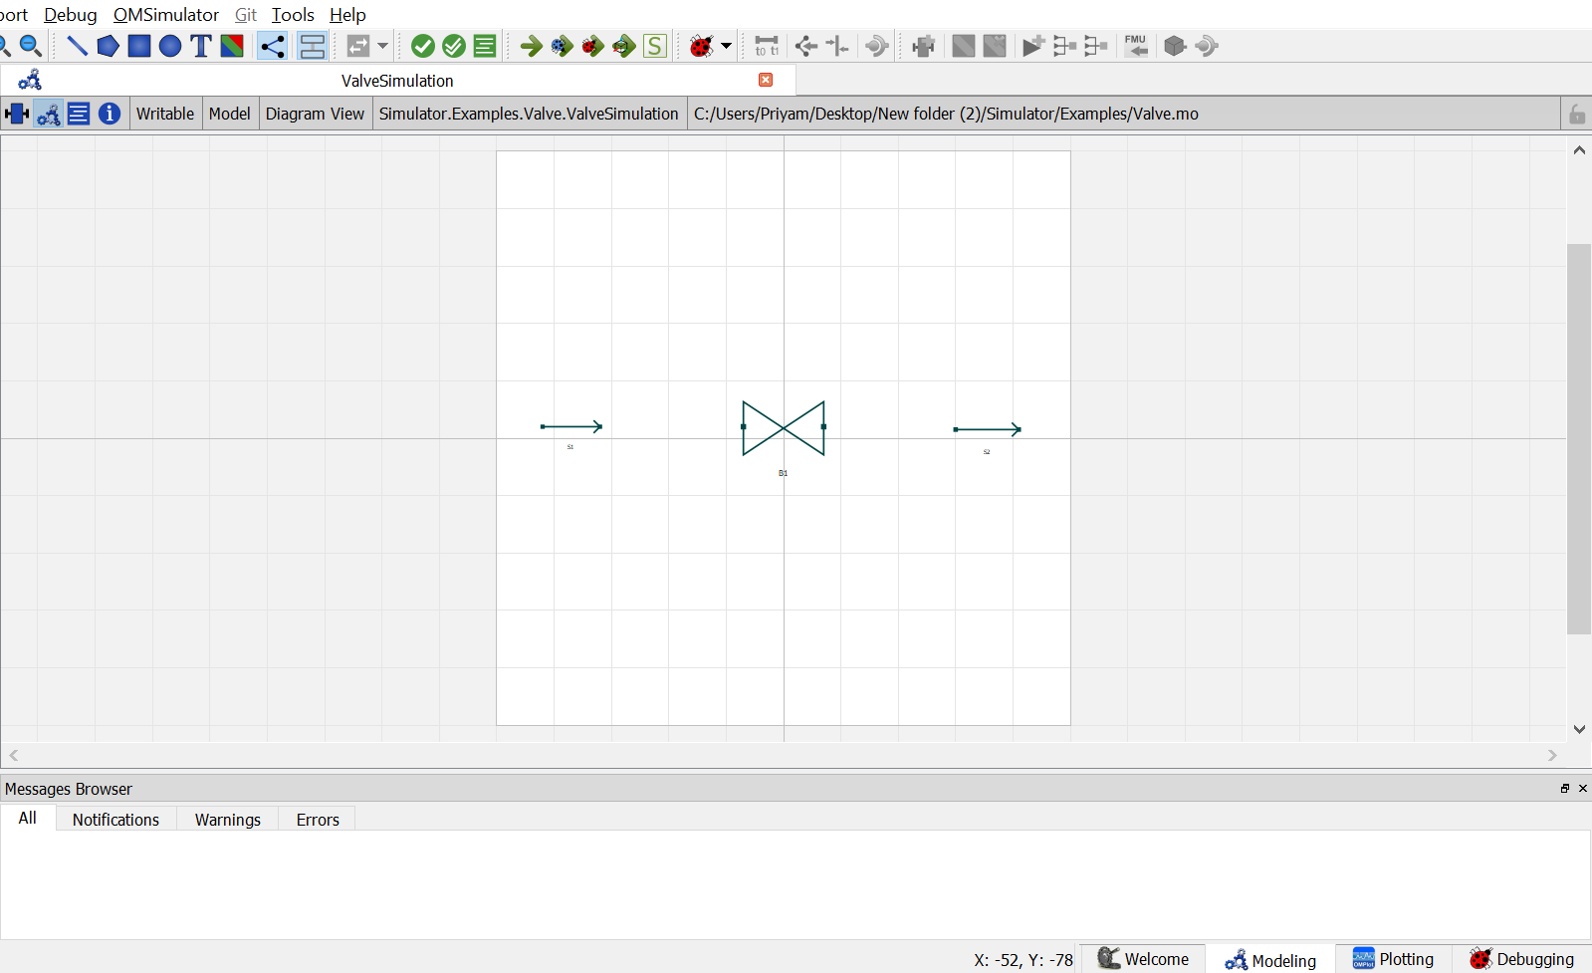Click the gray cube toolbar icon
1592x973 pixels.
point(1175,46)
